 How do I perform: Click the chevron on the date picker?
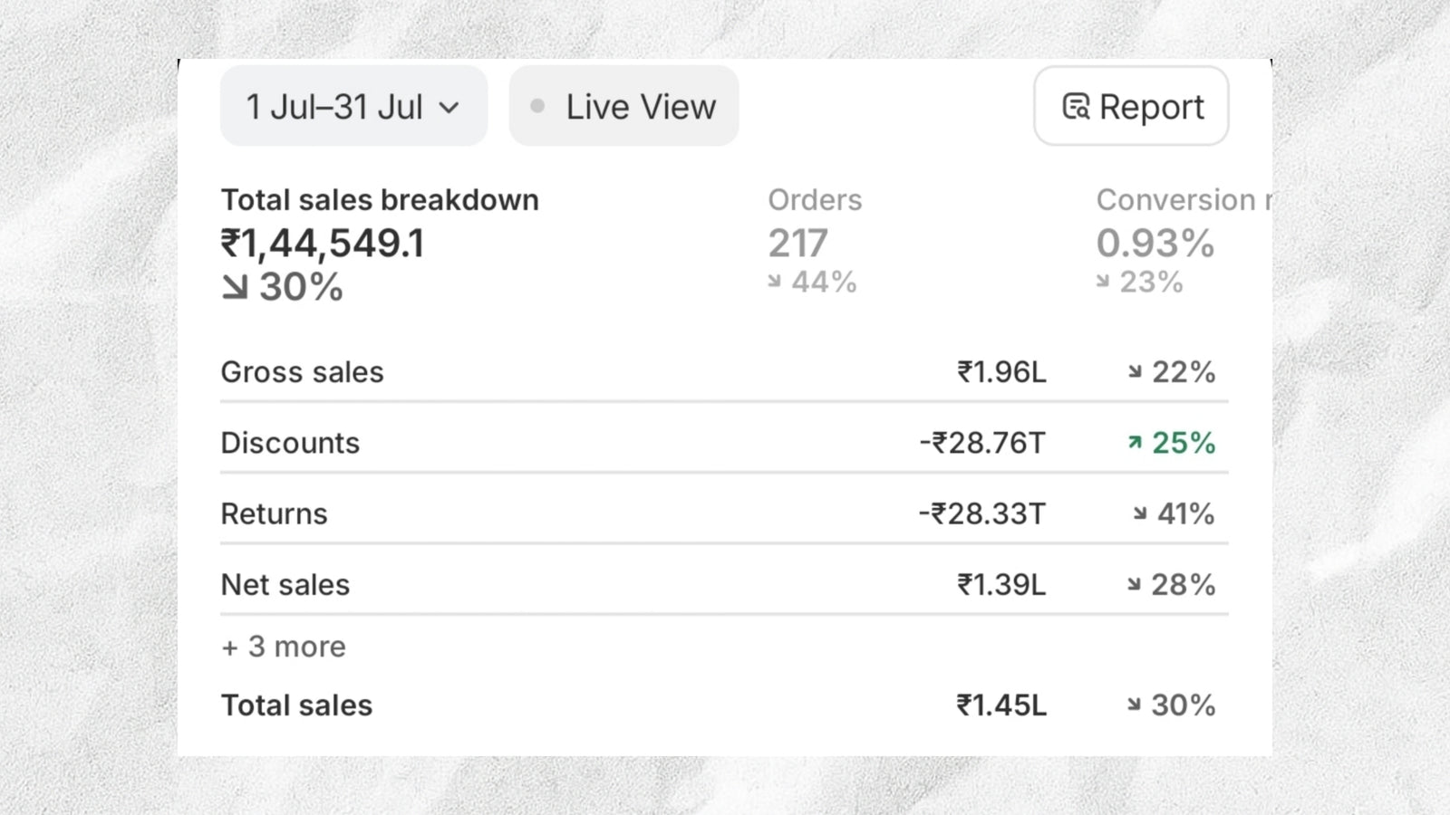[449, 108]
